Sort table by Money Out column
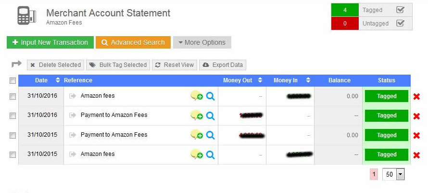The image size is (428, 193). point(260,80)
